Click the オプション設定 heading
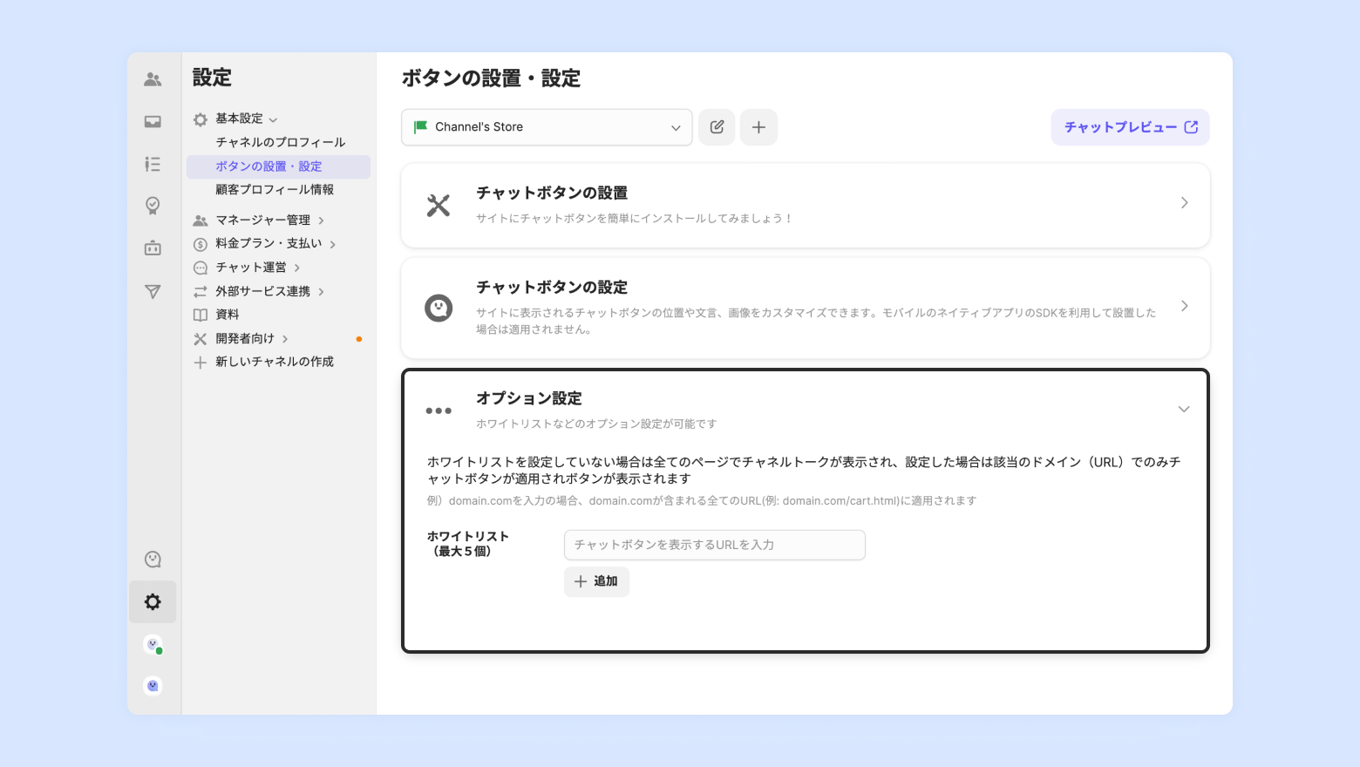The height and width of the screenshot is (767, 1360). click(x=529, y=398)
